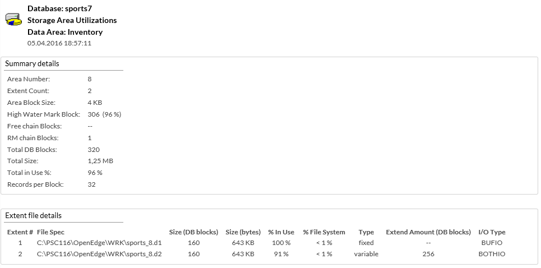Viewport: 541px width, 268px height.
Task: Click the Extend Amount (DB blocks) column header
Action: click(428, 232)
